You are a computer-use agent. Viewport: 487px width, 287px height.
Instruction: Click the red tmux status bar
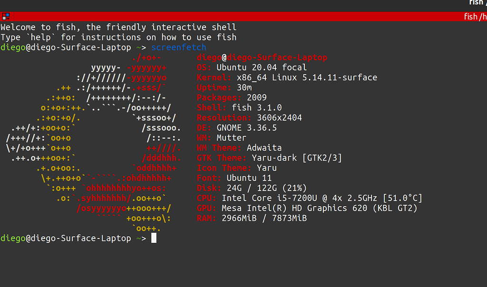[x=238, y=16]
